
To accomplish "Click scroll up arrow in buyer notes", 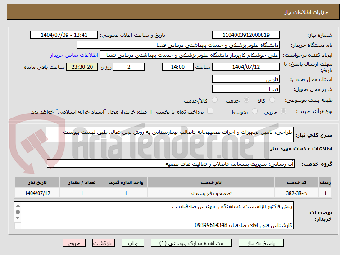I will pos(18,206).
